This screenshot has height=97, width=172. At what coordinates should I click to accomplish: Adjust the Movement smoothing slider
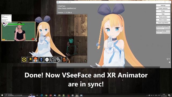pyautogui.click(x=163, y=29)
